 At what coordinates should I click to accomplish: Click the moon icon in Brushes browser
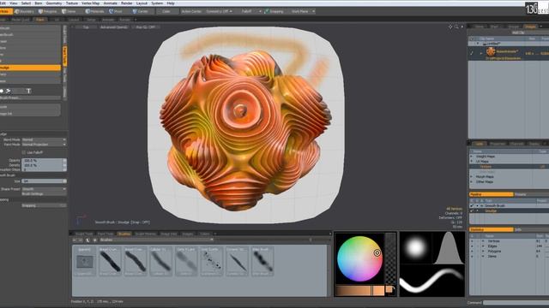point(87,240)
